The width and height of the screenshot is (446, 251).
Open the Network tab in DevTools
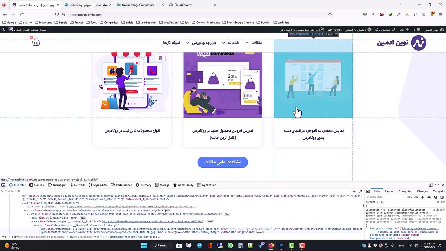pos(77,185)
